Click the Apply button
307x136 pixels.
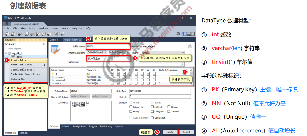point(170,132)
